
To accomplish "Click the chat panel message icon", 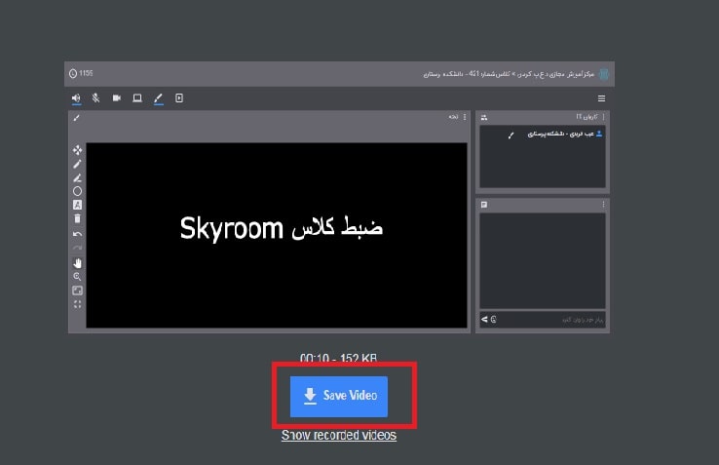I will click(x=484, y=205).
